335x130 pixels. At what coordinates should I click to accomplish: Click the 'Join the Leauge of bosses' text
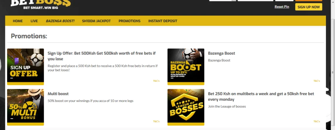click(227, 106)
